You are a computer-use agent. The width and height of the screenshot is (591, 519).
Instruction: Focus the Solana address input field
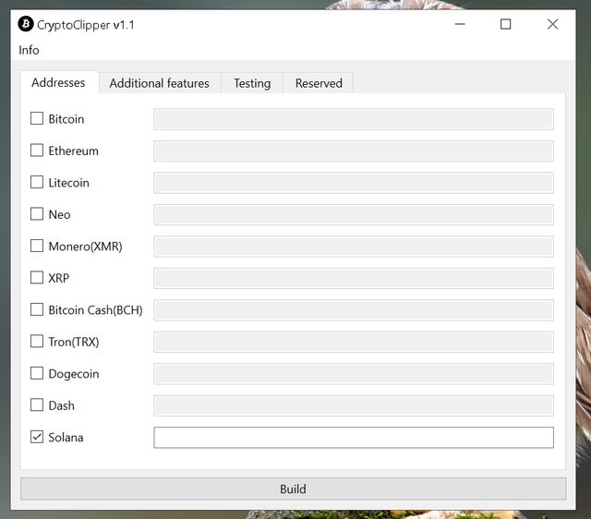tap(354, 438)
